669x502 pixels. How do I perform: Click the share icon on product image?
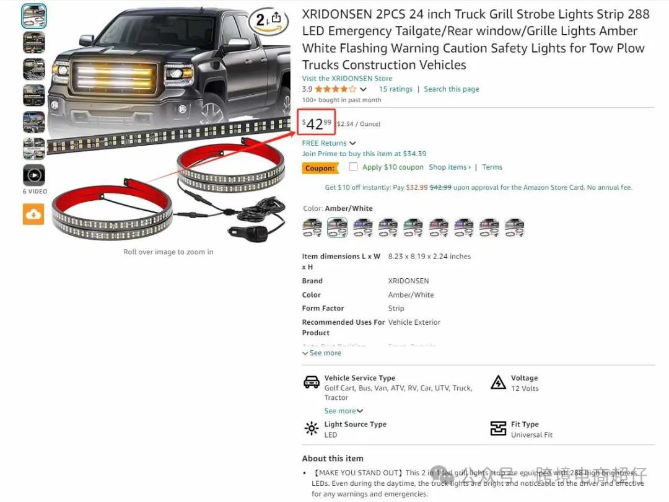click(276, 17)
